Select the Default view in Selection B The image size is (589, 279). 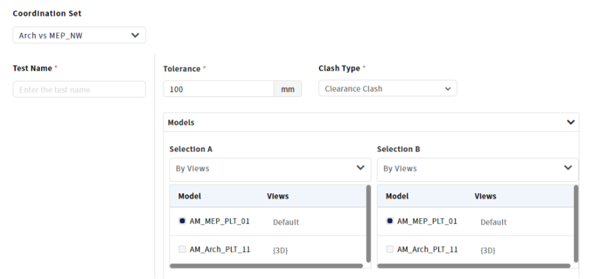pyautogui.click(x=493, y=222)
